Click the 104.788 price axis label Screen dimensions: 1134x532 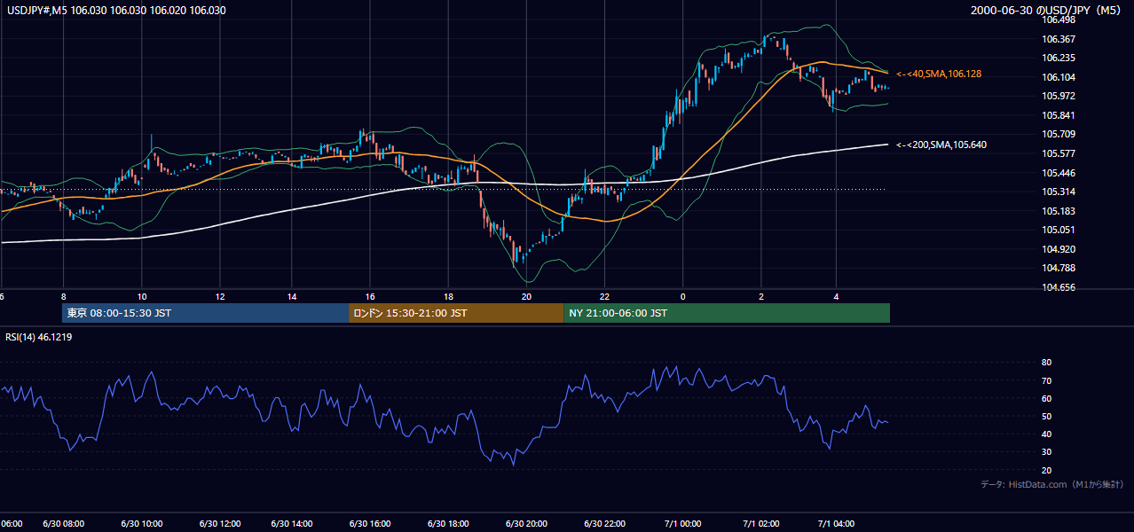point(1058,268)
